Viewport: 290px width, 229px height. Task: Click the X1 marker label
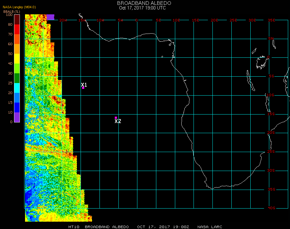84,85
